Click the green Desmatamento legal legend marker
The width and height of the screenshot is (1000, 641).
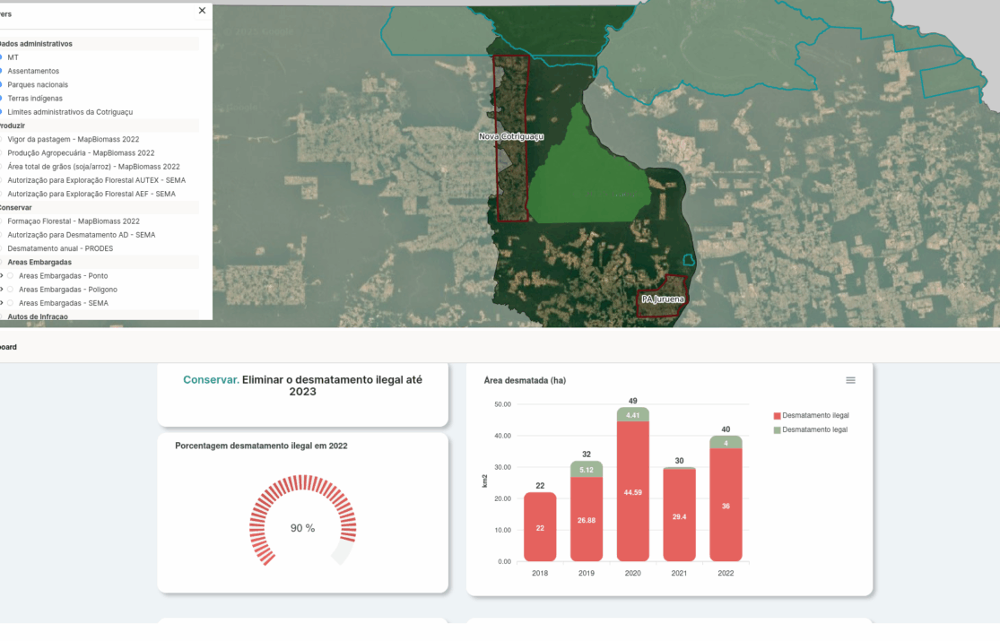(777, 430)
